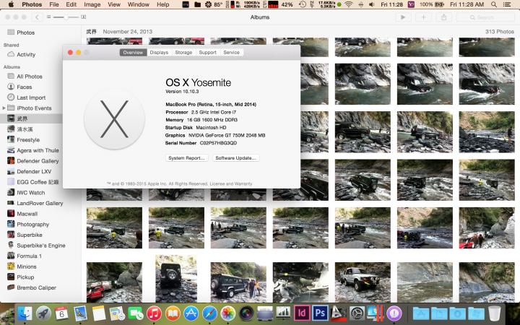Image resolution: width=520 pixels, height=325 pixels.
Task: Select the Overview tab
Action: (133, 53)
